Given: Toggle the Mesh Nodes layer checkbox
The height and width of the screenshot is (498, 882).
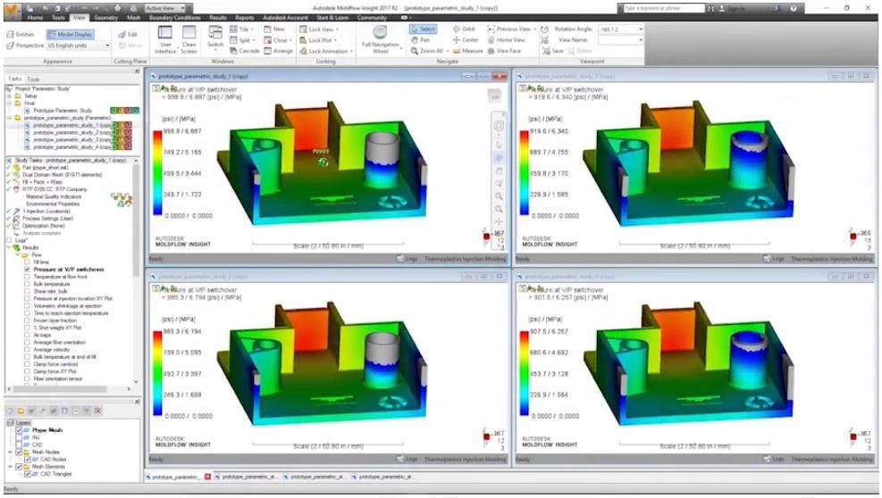Looking at the screenshot, I should tap(19, 452).
